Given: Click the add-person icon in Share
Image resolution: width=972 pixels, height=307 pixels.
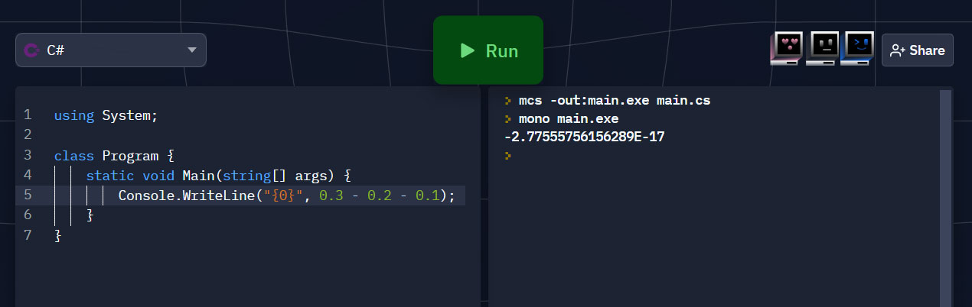Looking at the screenshot, I should click(x=898, y=50).
